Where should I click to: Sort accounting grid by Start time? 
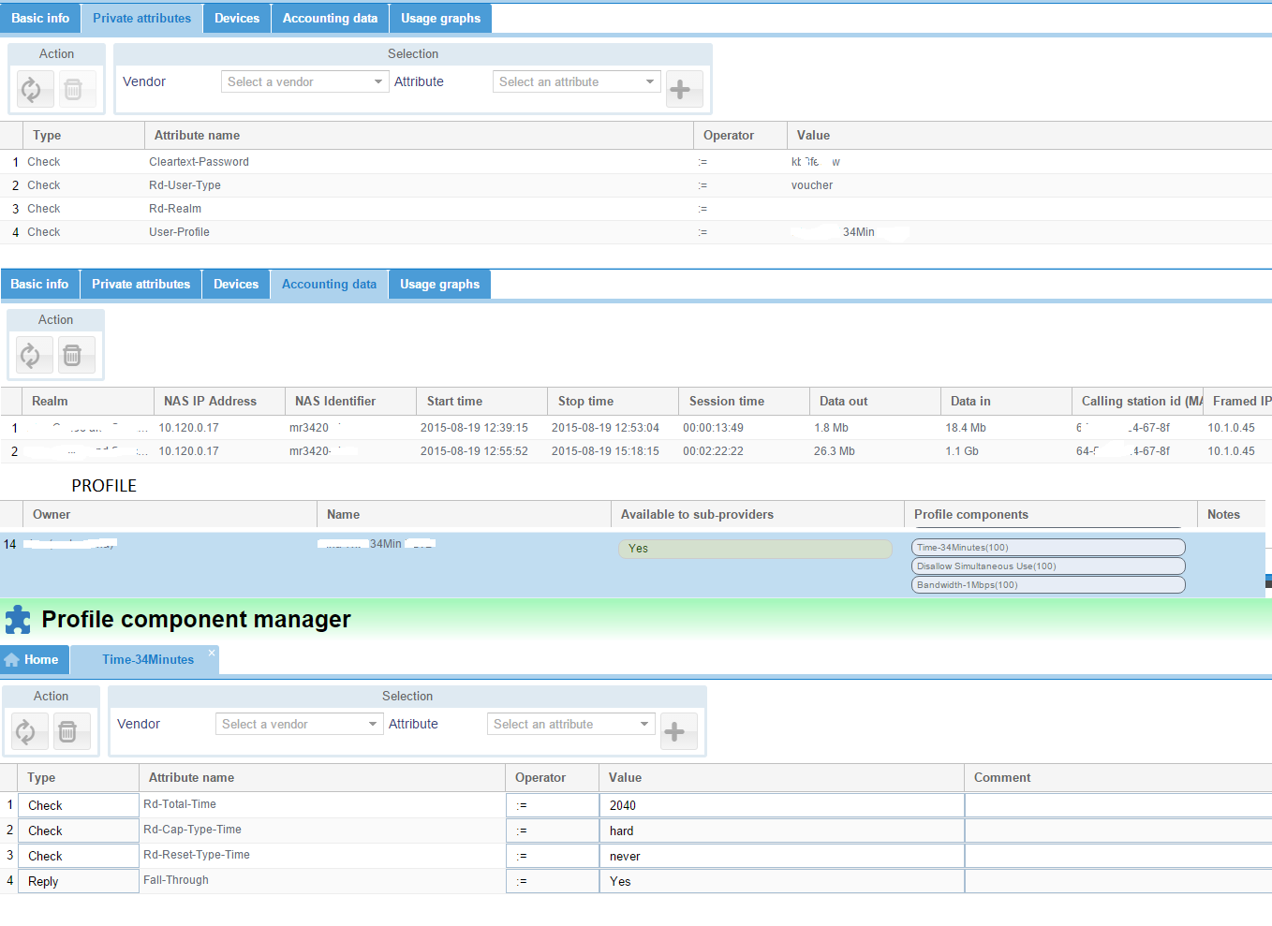point(481,402)
